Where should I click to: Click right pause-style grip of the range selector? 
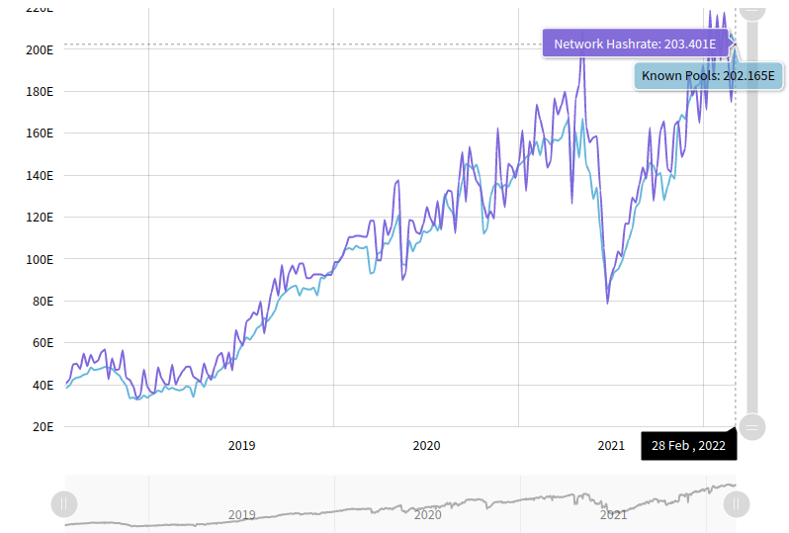(736, 504)
